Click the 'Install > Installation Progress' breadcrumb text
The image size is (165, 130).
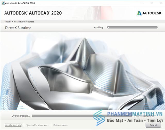[20, 21]
